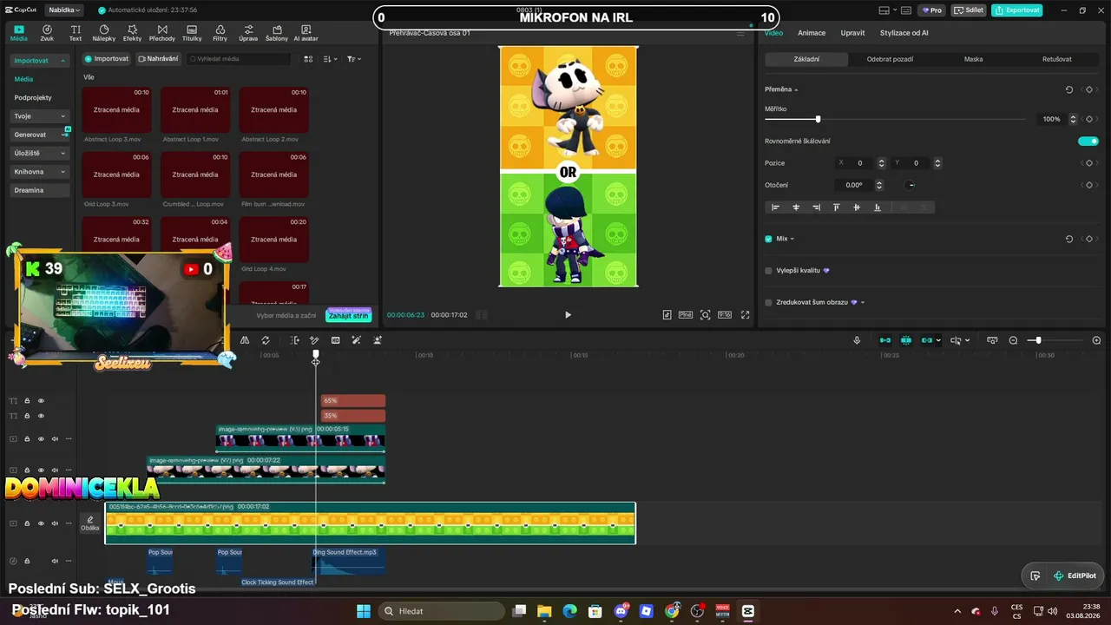Select the Abstract Loop 3.mov thumbnail
1111x625 pixels.
pos(117,110)
